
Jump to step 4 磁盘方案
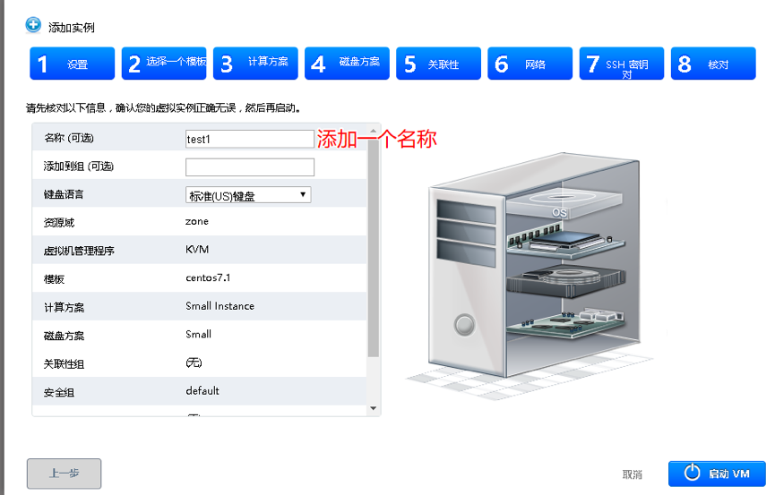click(347, 64)
